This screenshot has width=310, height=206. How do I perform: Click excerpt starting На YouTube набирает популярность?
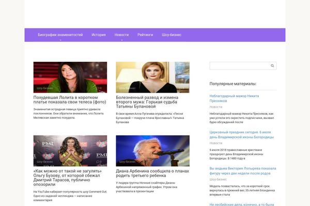coord(70,196)
